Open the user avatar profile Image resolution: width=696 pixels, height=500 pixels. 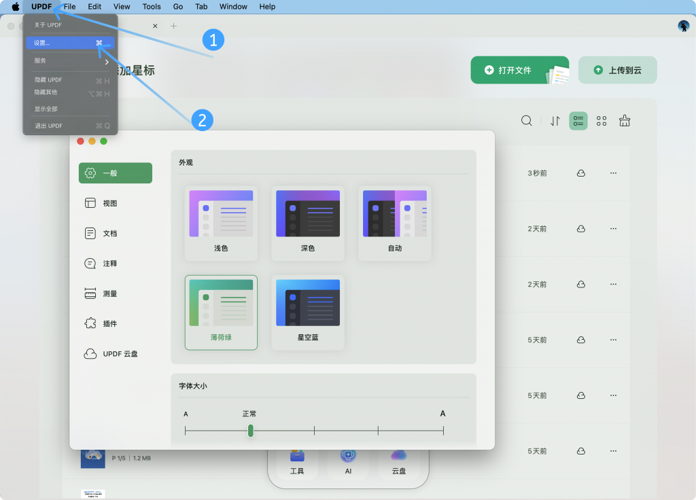(684, 26)
